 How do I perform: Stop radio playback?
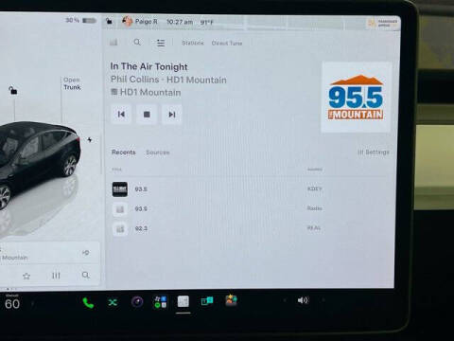pyautogui.click(x=147, y=115)
